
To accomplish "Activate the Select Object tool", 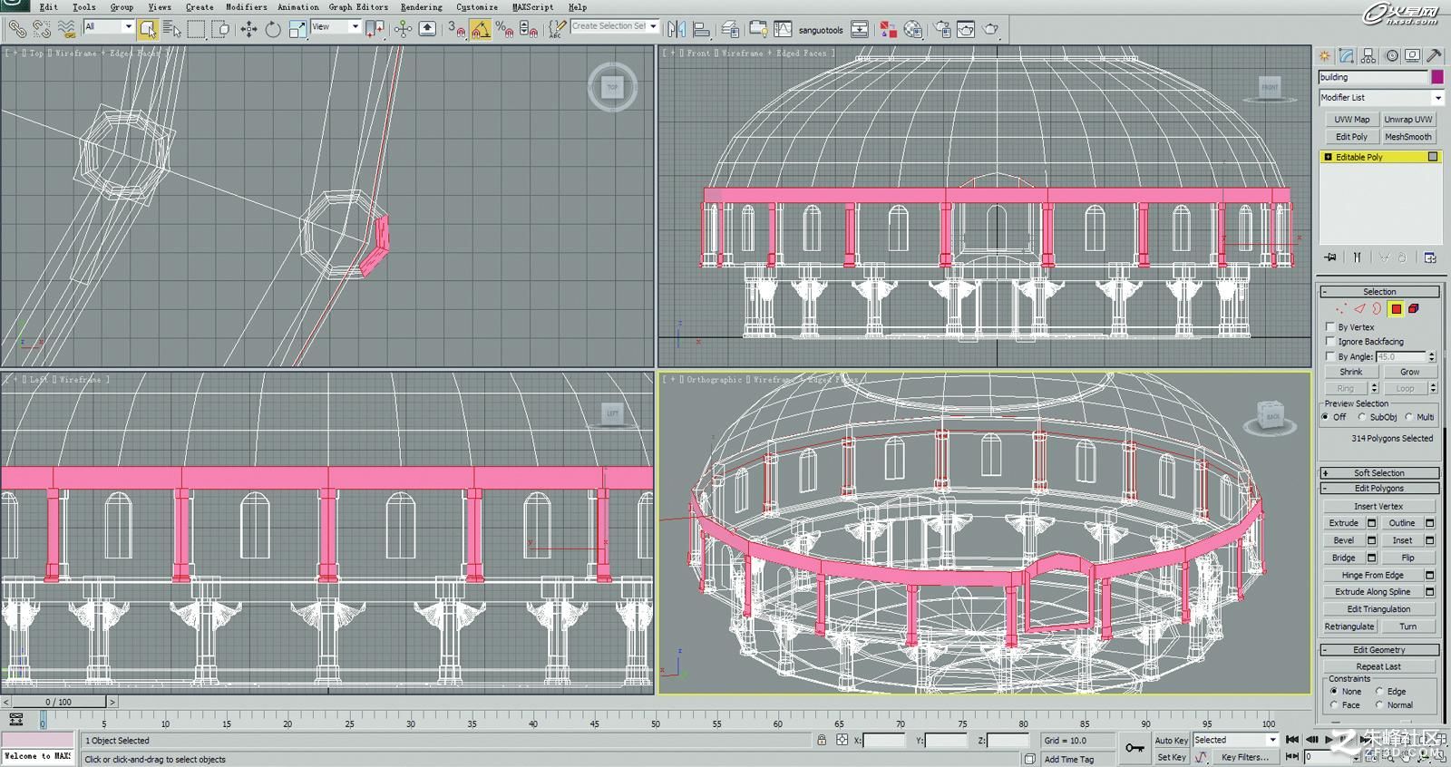I will (148, 29).
